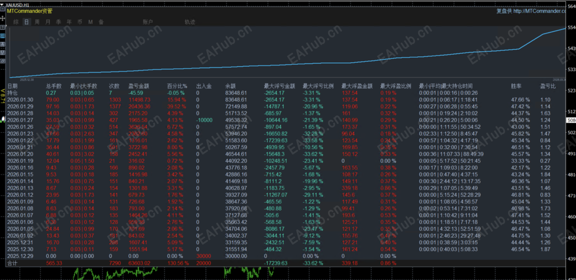Select the 2026.01.30 date row
The width and height of the screenshot is (576, 280).
[x=20, y=100]
